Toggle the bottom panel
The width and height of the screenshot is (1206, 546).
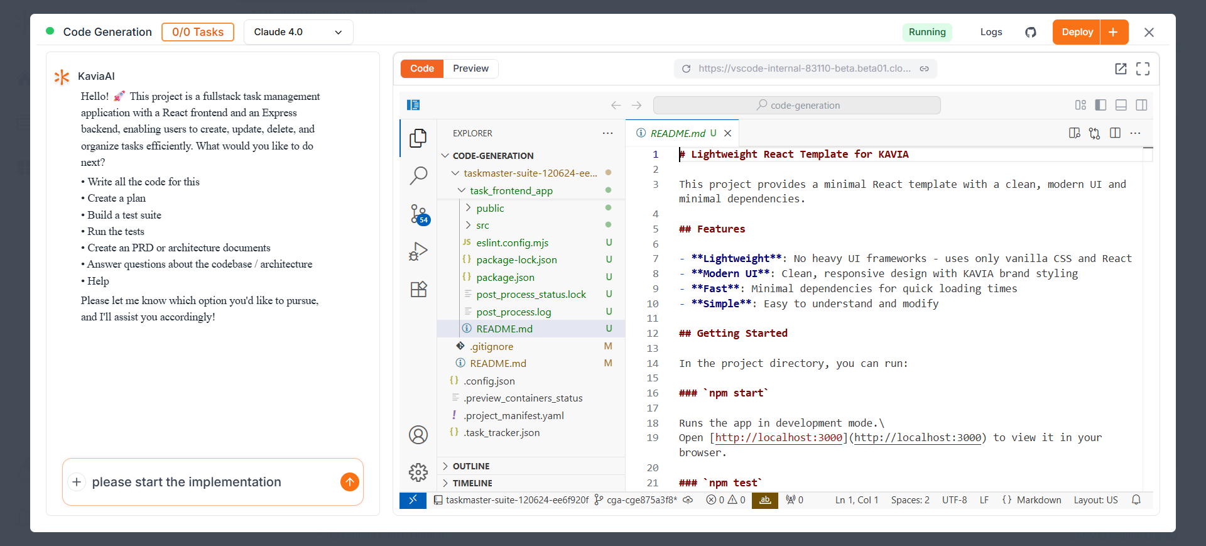click(x=1121, y=105)
